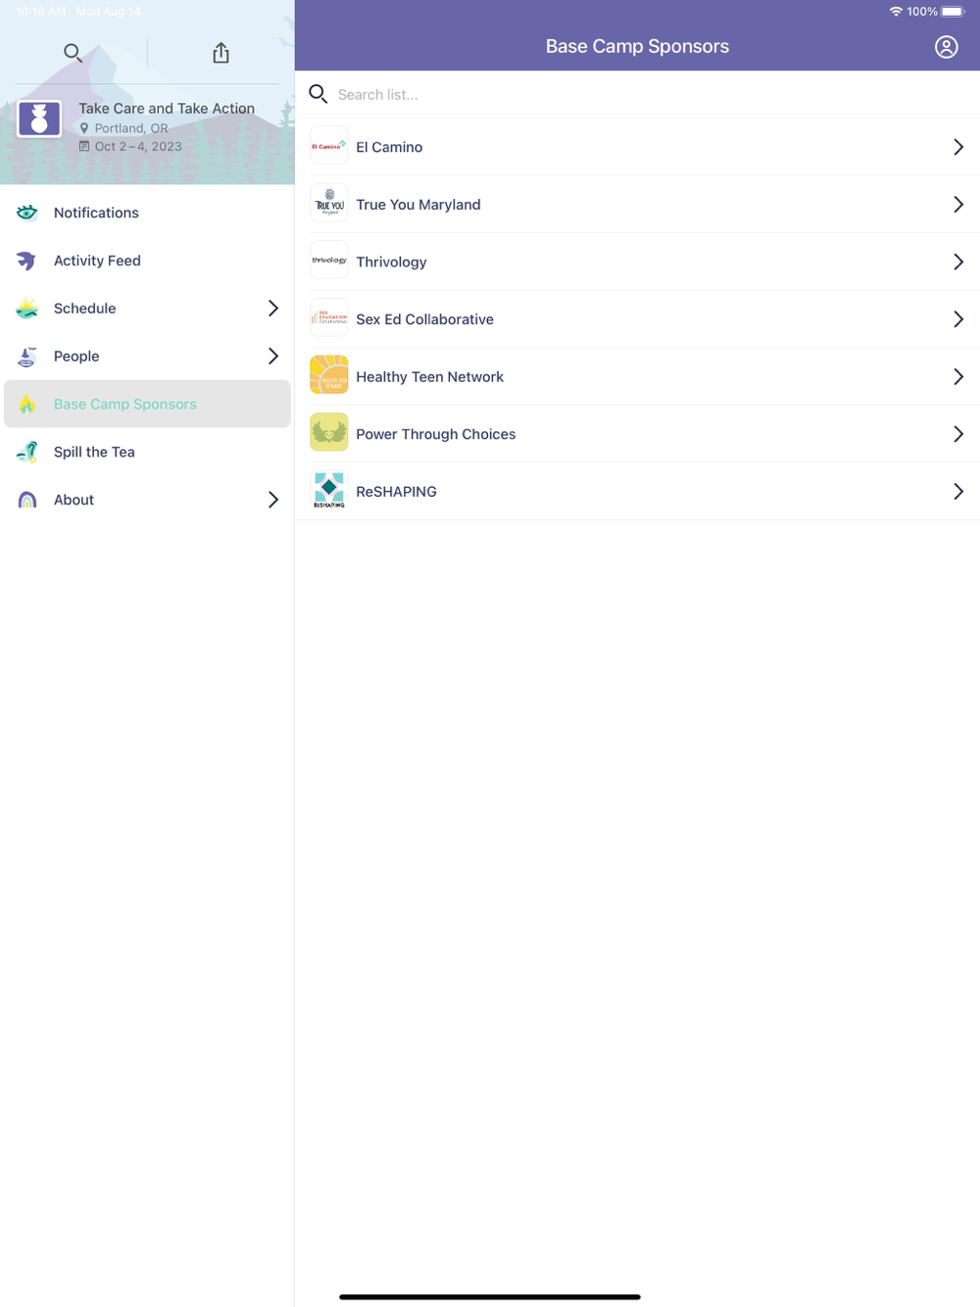Select Activity Feed in the sidebar
The image size is (980, 1307).
[147, 261]
